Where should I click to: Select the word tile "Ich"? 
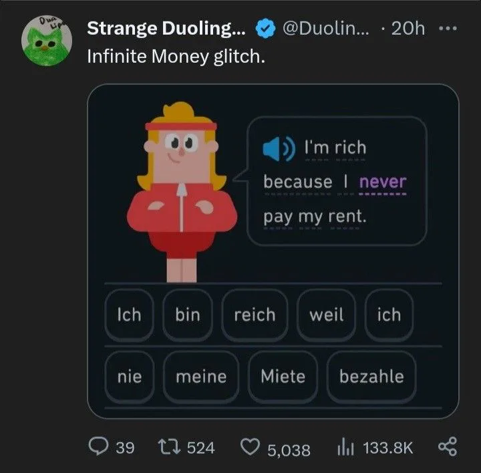coord(129,315)
